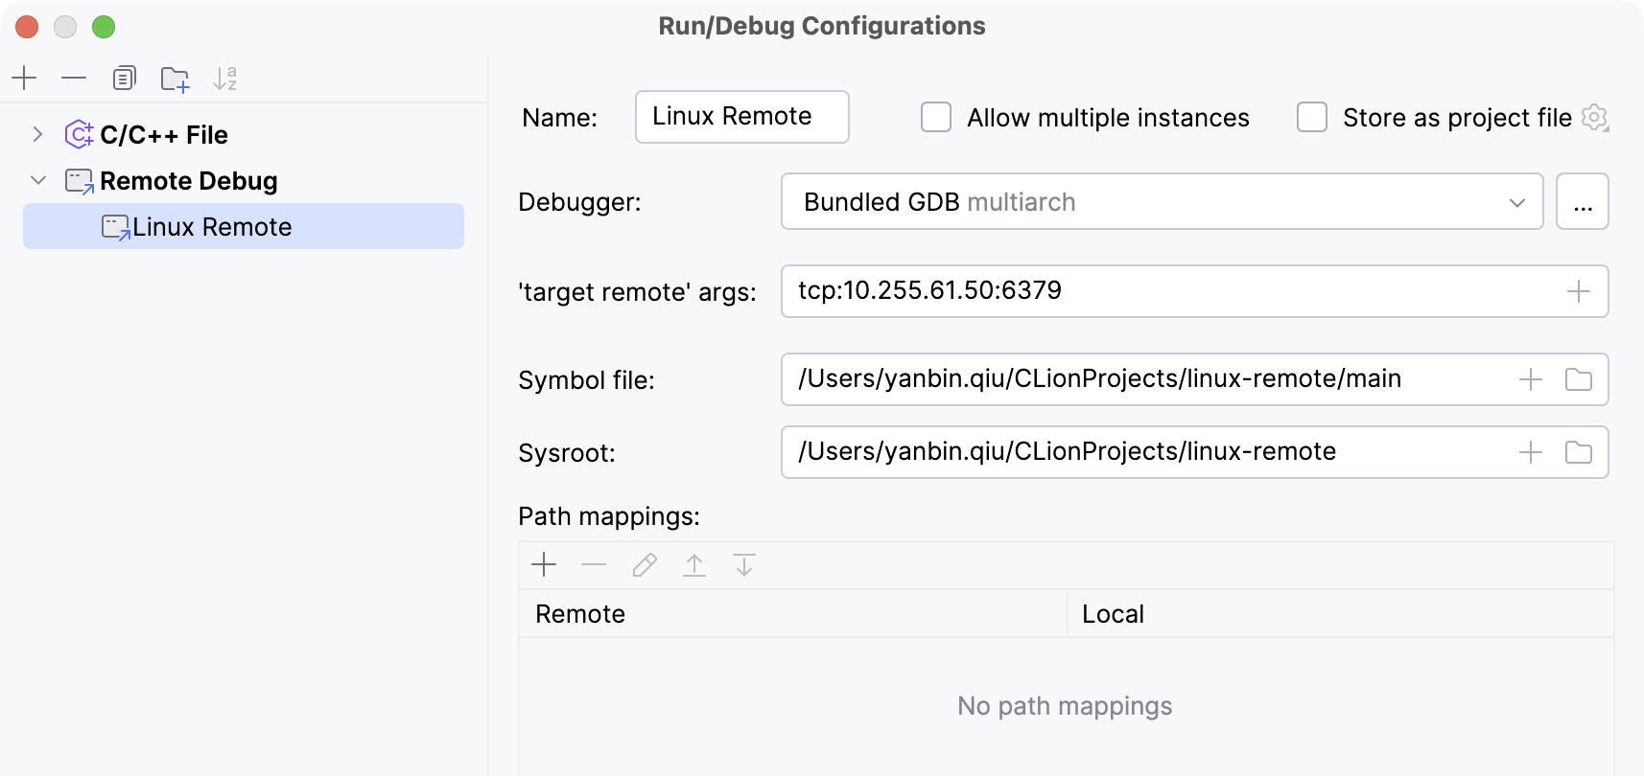The height and width of the screenshot is (776, 1644).
Task: Click the Debugger ellipsis button
Action: point(1582,202)
